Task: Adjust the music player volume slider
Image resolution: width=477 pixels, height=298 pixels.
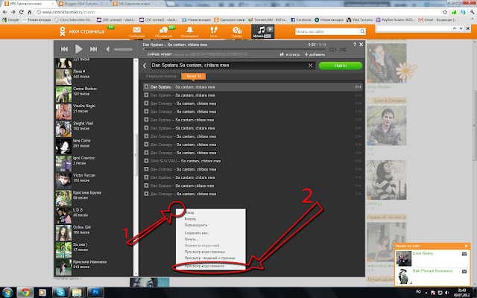Action: click(x=123, y=49)
